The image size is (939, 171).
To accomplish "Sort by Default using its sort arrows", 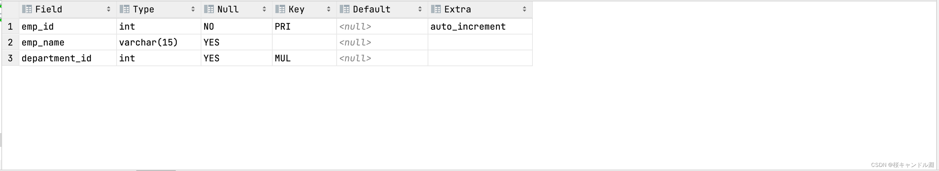I will pos(420,9).
